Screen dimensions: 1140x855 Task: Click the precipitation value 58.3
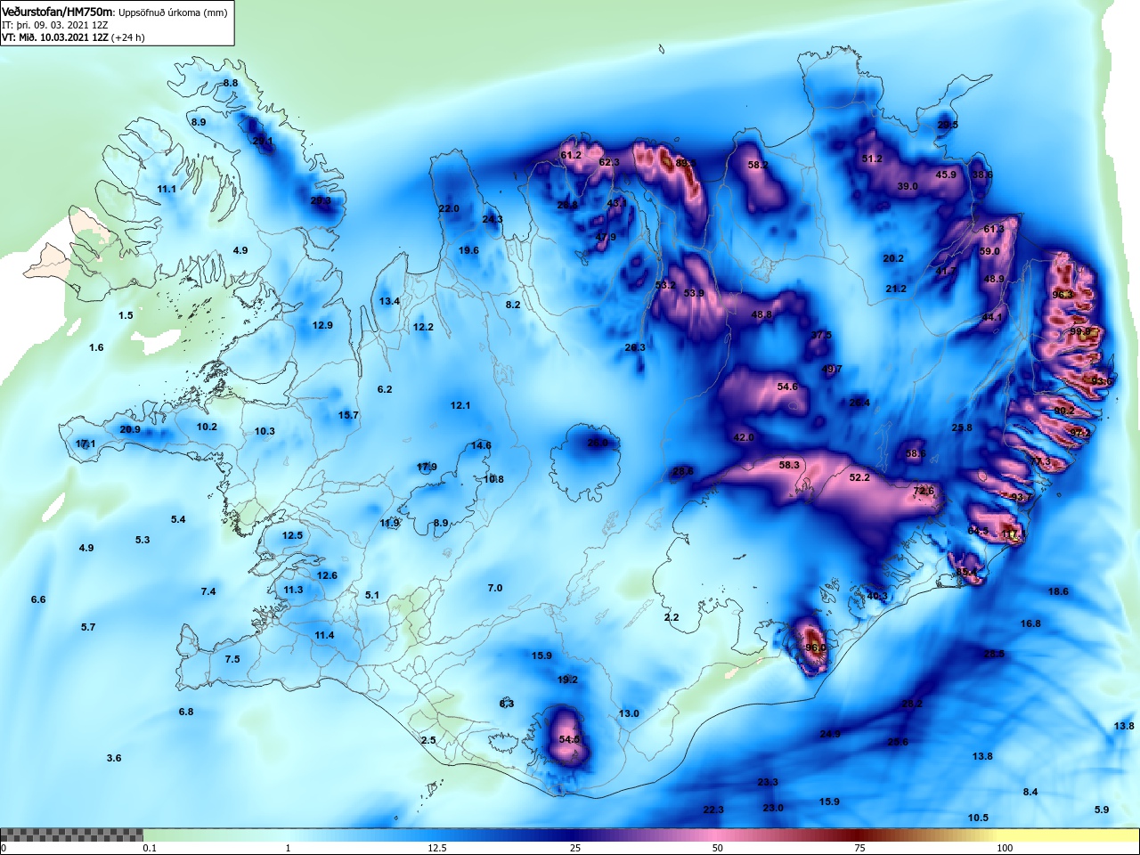click(789, 465)
